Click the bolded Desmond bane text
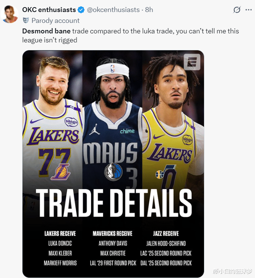This screenshot has width=255, height=278. pos(46,31)
